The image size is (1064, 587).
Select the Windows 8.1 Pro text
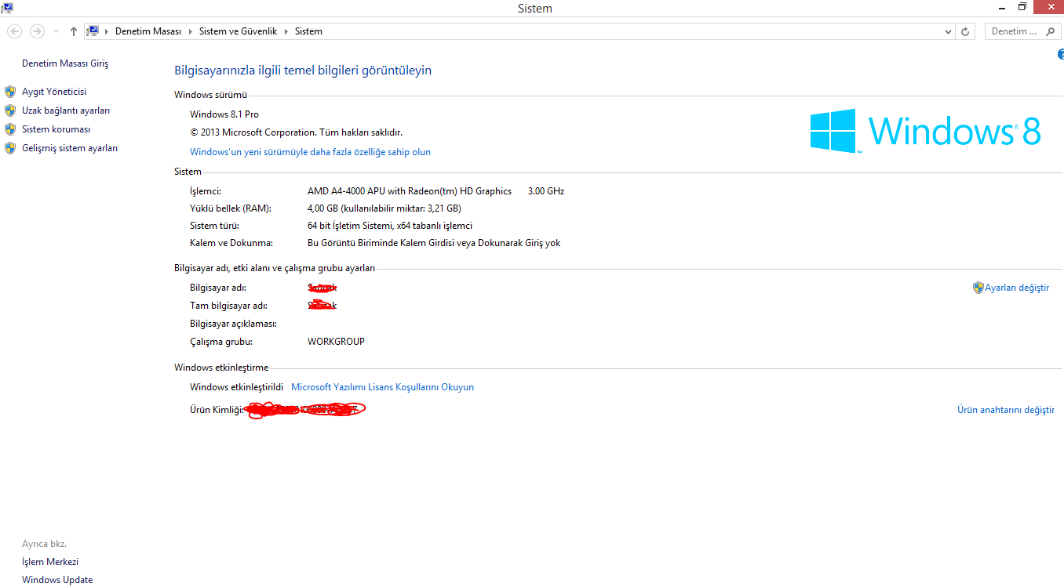(224, 114)
